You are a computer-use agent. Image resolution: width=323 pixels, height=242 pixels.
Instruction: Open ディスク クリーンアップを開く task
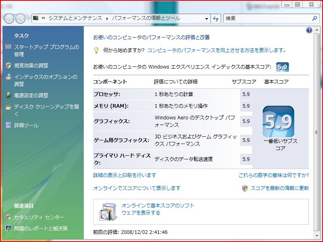(x=47, y=110)
